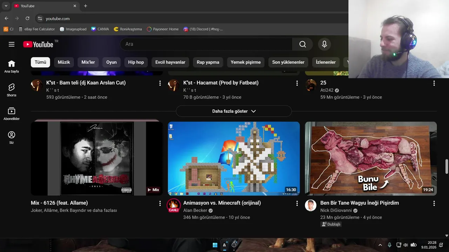
Task: Go back with browser back arrow
Action: click(x=6, y=18)
